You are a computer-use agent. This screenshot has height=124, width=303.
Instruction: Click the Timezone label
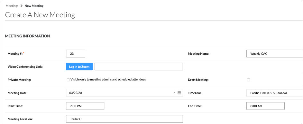[x=195, y=93]
